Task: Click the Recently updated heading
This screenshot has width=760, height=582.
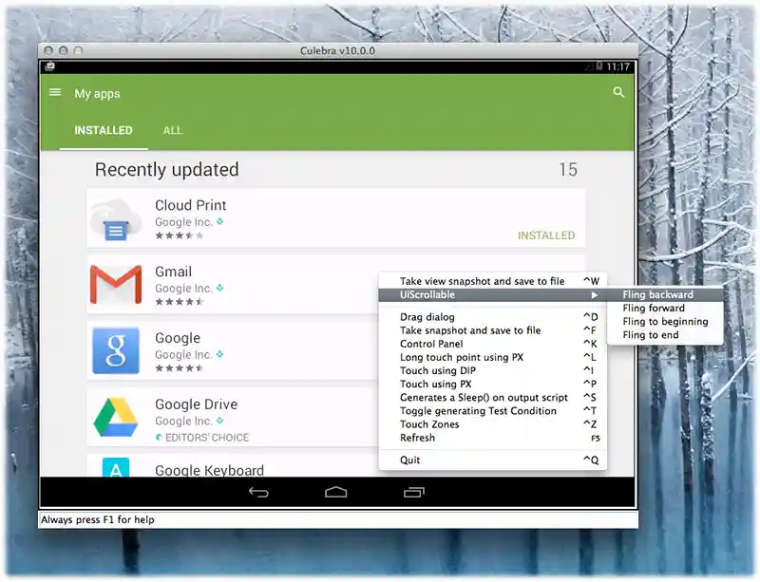Action: pos(167,170)
